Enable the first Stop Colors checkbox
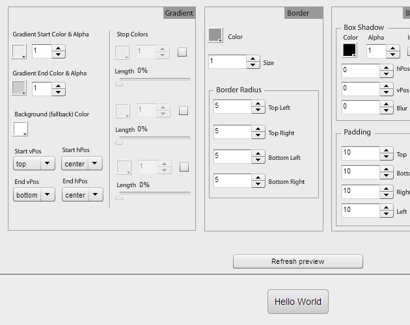 click(x=183, y=52)
